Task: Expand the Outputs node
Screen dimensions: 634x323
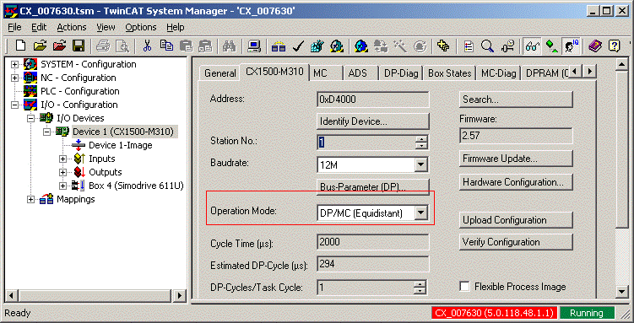Action: (62, 172)
